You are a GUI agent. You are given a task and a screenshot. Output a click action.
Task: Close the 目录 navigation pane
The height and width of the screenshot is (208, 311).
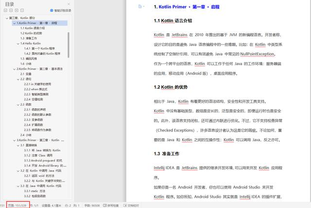click(x=69, y=4)
